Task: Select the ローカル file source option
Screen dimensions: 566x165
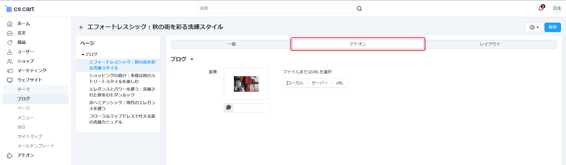Action: pyautogui.click(x=295, y=83)
